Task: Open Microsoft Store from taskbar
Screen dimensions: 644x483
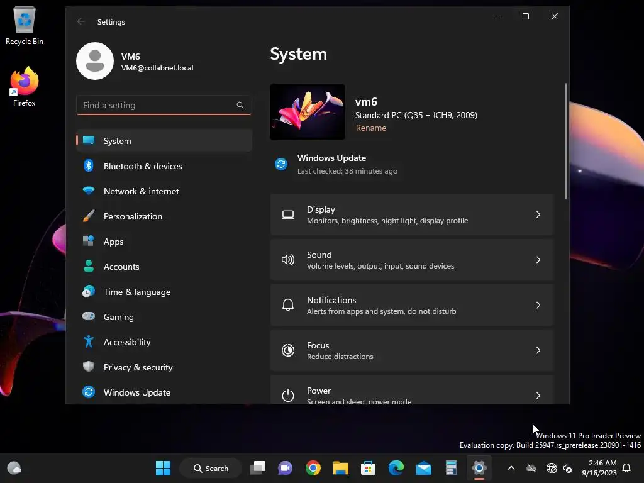Action: (368, 468)
